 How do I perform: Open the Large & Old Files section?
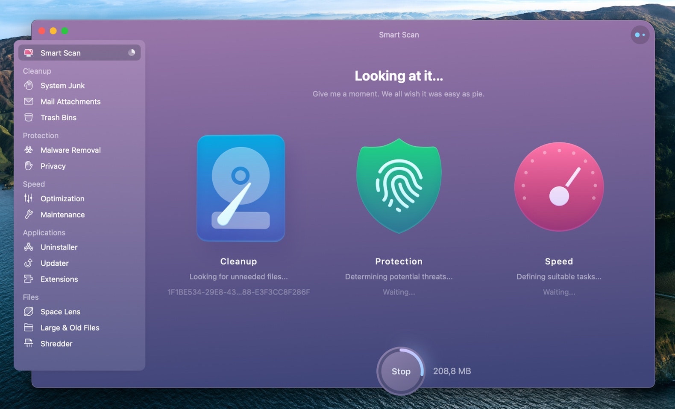point(70,328)
